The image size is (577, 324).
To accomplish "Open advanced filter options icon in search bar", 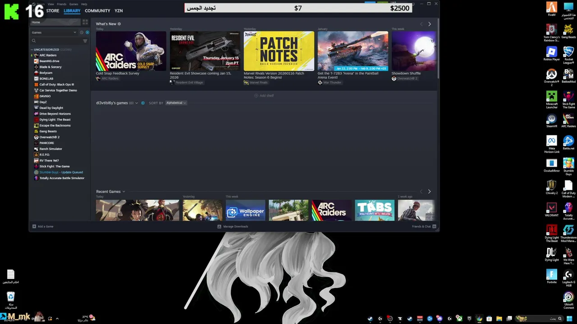I will click(85, 41).
